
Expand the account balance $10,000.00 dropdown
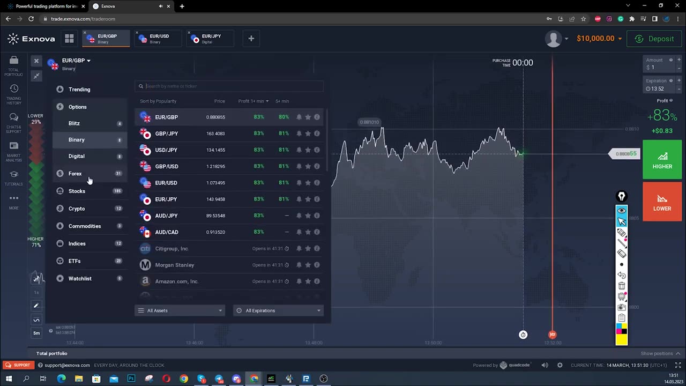point(599,39)
